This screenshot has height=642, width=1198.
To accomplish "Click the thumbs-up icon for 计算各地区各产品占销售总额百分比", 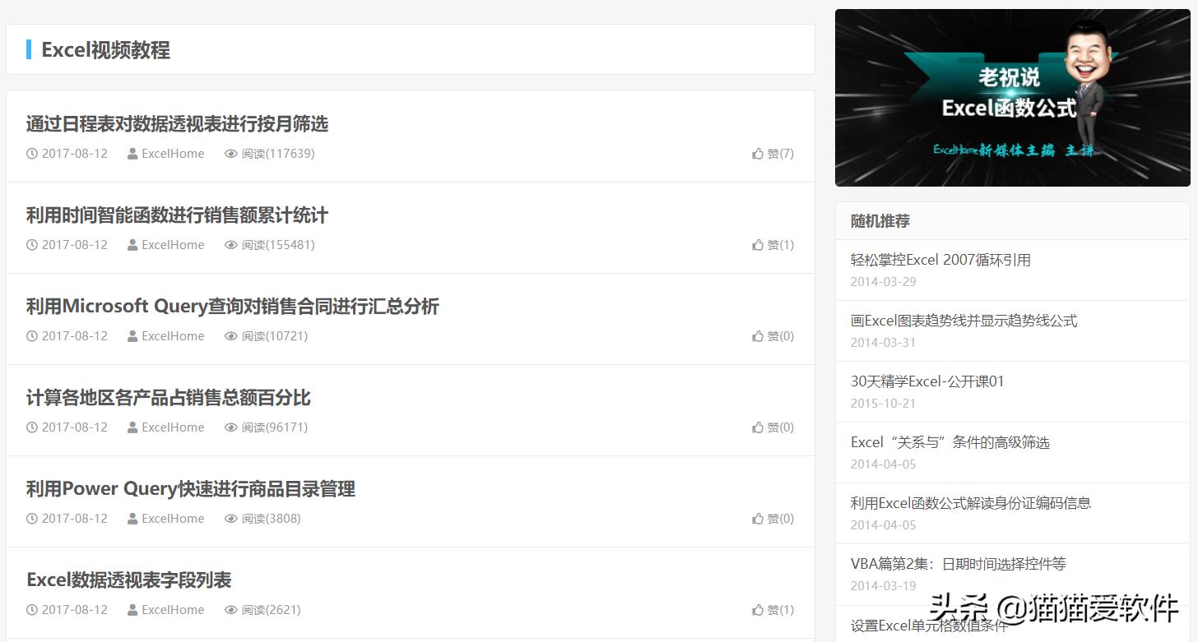I will coord(757,427).
